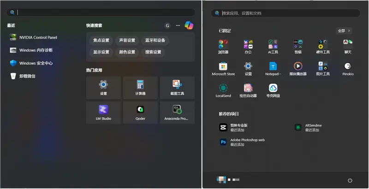The width and height of the screenshot is (369, 189).
Task: Click the power button icon
Action: tap(350, 180)
